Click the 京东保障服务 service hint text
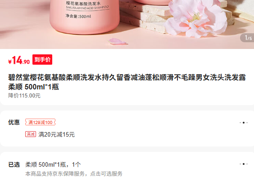Image resolution: width=254 pixels, height=186 pixels. click(x=74, y=174)
